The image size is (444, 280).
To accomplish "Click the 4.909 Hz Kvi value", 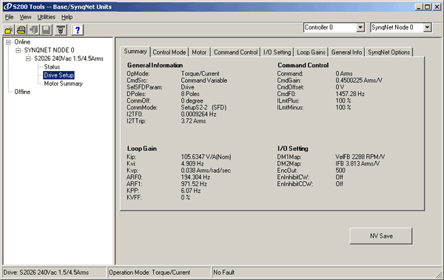I will (x=192, y=164).
